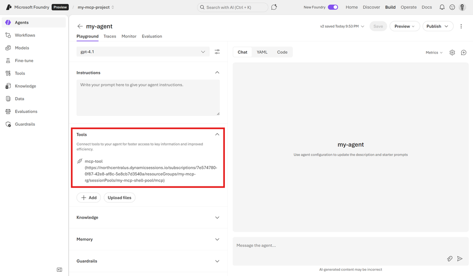The image size is (473, 276).
Task: Click the search magnifier icon
Action: [203, 7]
